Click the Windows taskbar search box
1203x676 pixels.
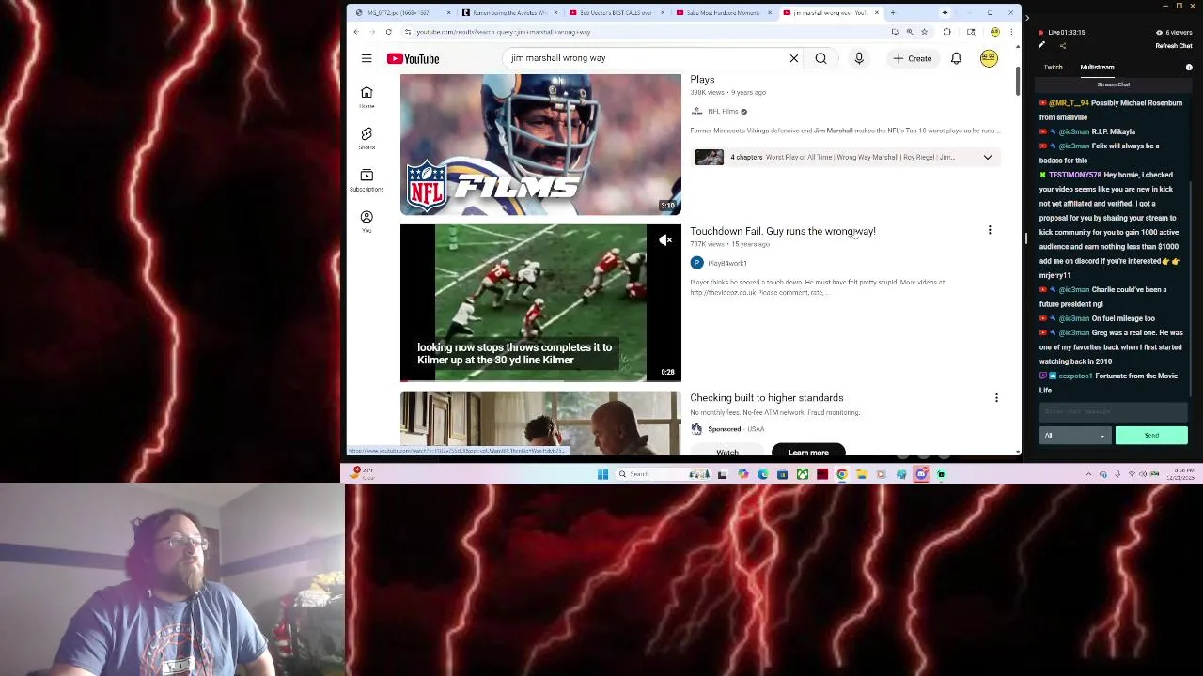(663, 474)
